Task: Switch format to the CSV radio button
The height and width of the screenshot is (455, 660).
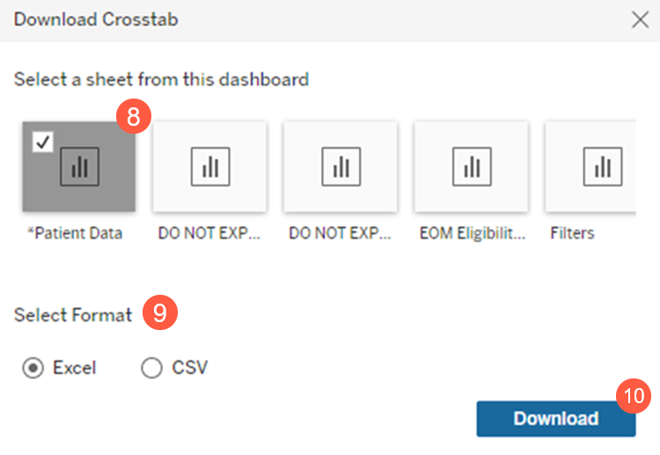Action: [x=151, y=368]
